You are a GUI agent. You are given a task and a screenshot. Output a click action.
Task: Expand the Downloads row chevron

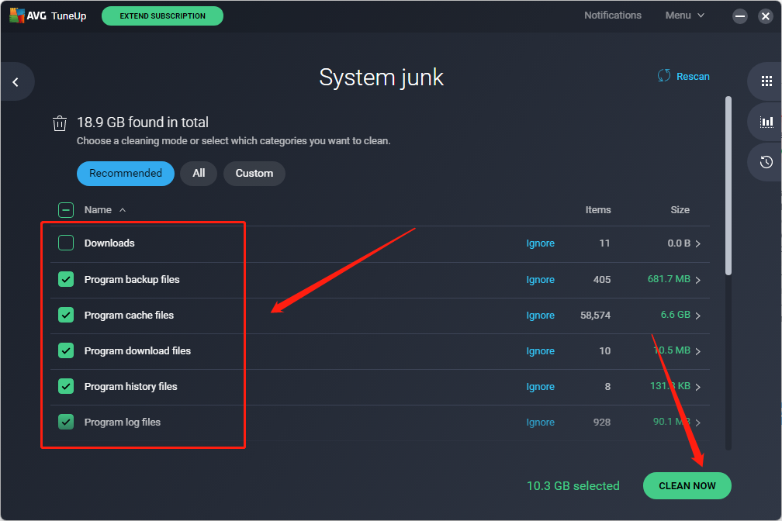[698, 244]
